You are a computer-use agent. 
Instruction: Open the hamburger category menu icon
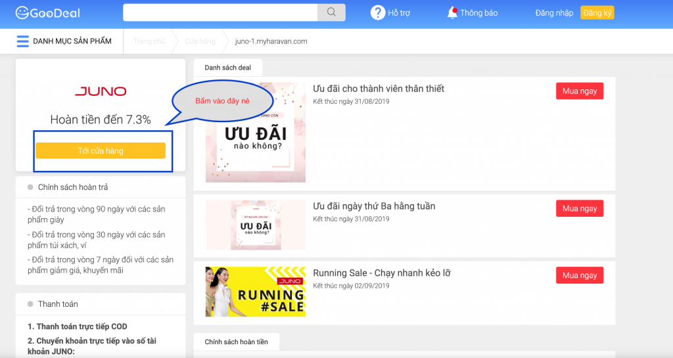click(23, 41)
